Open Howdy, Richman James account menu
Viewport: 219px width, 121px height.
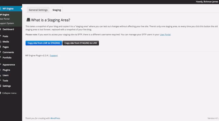tap(207, 2)
